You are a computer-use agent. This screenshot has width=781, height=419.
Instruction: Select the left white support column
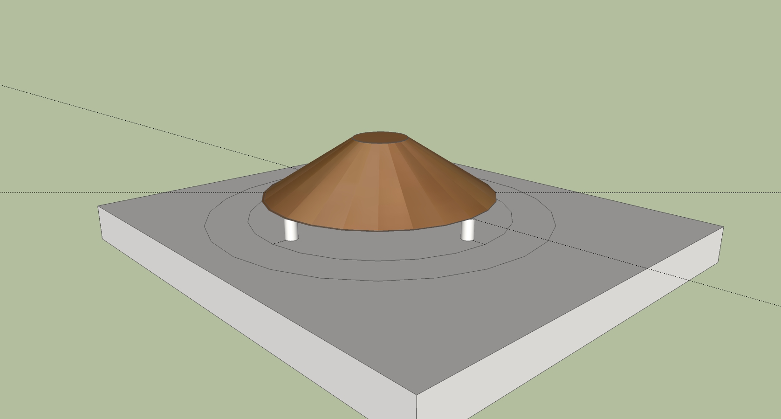291,230
